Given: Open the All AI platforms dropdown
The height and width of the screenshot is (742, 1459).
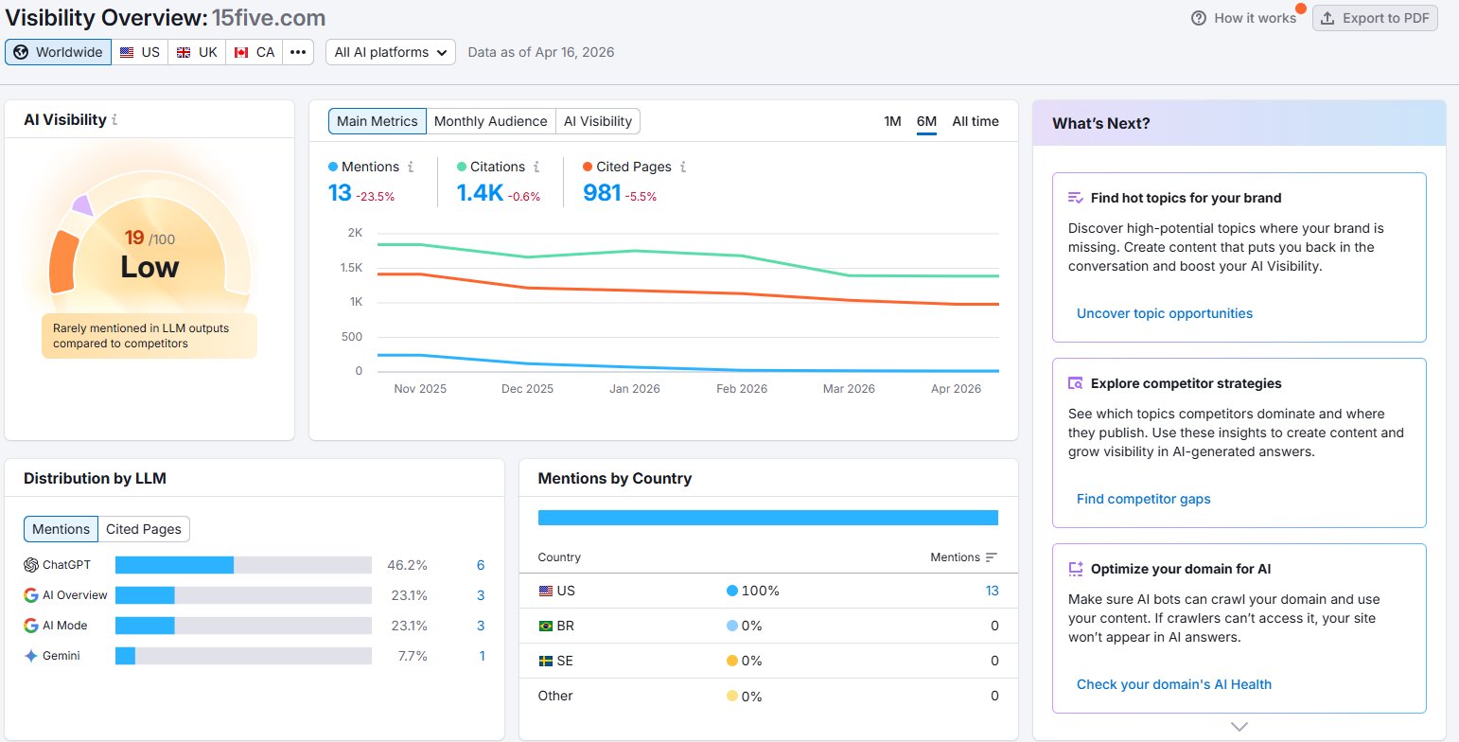Looking at the screenshot, I should pos(391,52).
